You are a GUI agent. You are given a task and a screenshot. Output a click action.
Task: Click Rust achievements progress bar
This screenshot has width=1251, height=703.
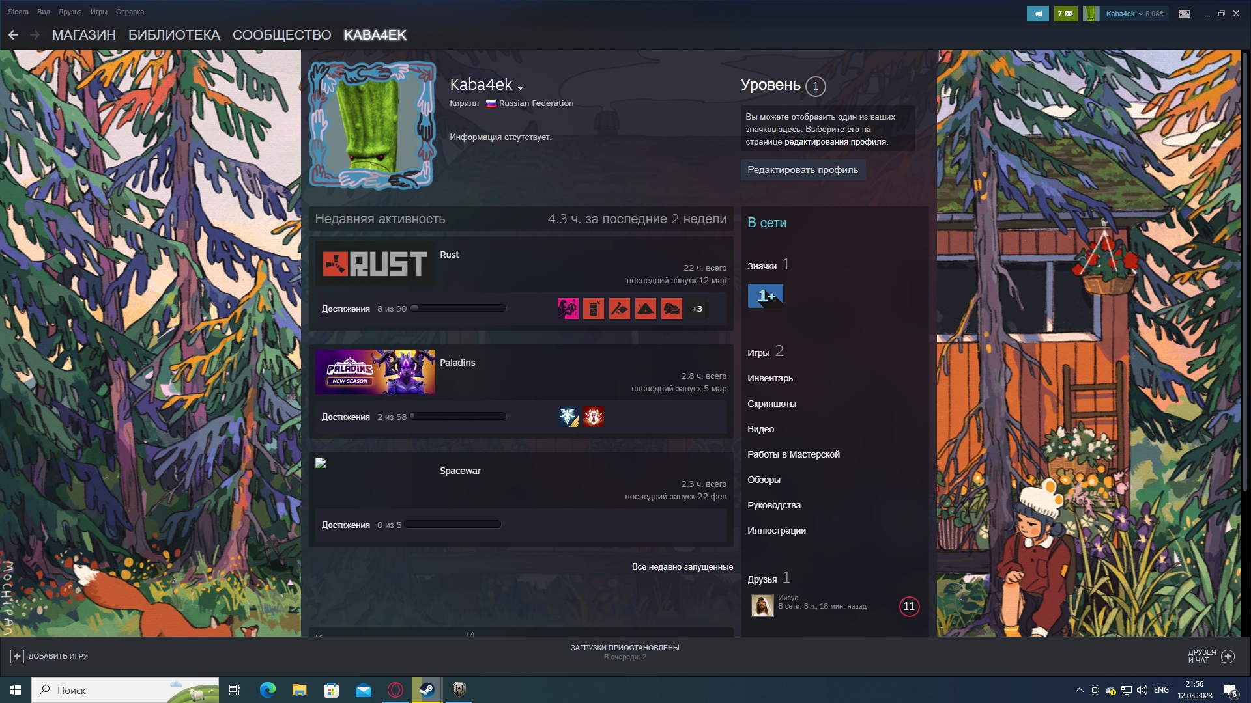[x=458, y=309]
